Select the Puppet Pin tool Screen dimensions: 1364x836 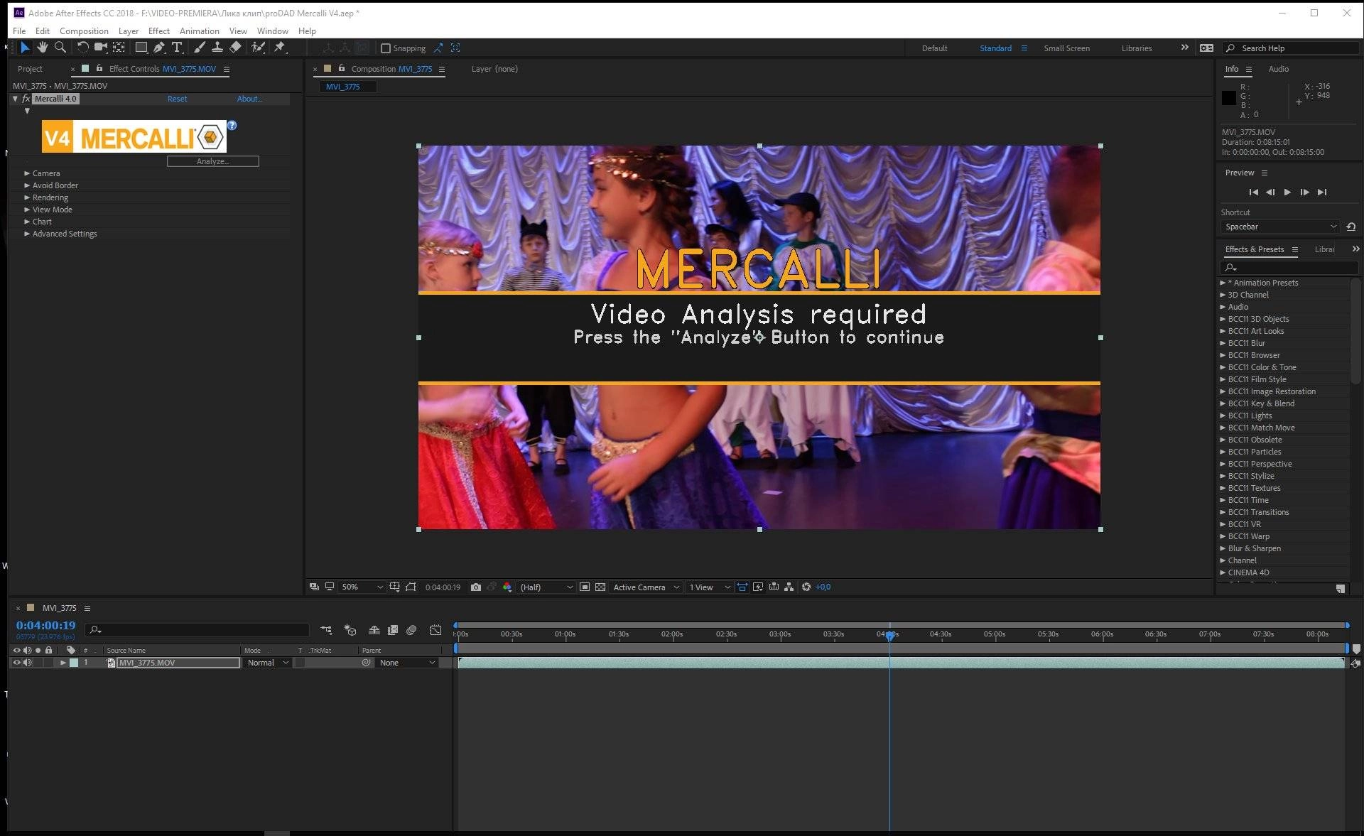(280, 48)
